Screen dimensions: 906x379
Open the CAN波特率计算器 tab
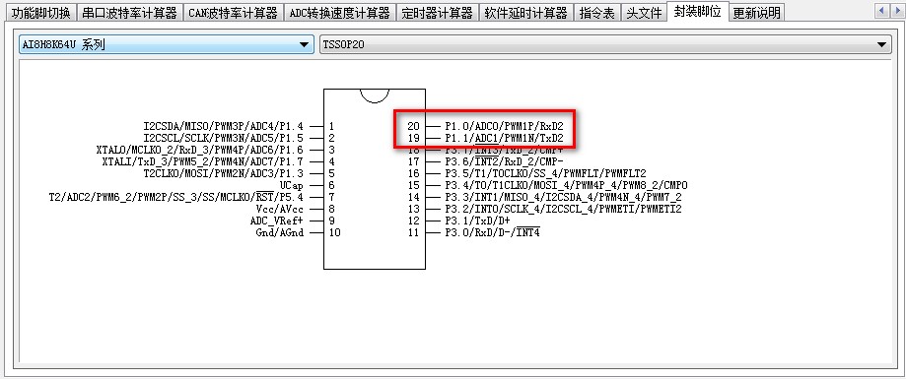click(233, 13)
